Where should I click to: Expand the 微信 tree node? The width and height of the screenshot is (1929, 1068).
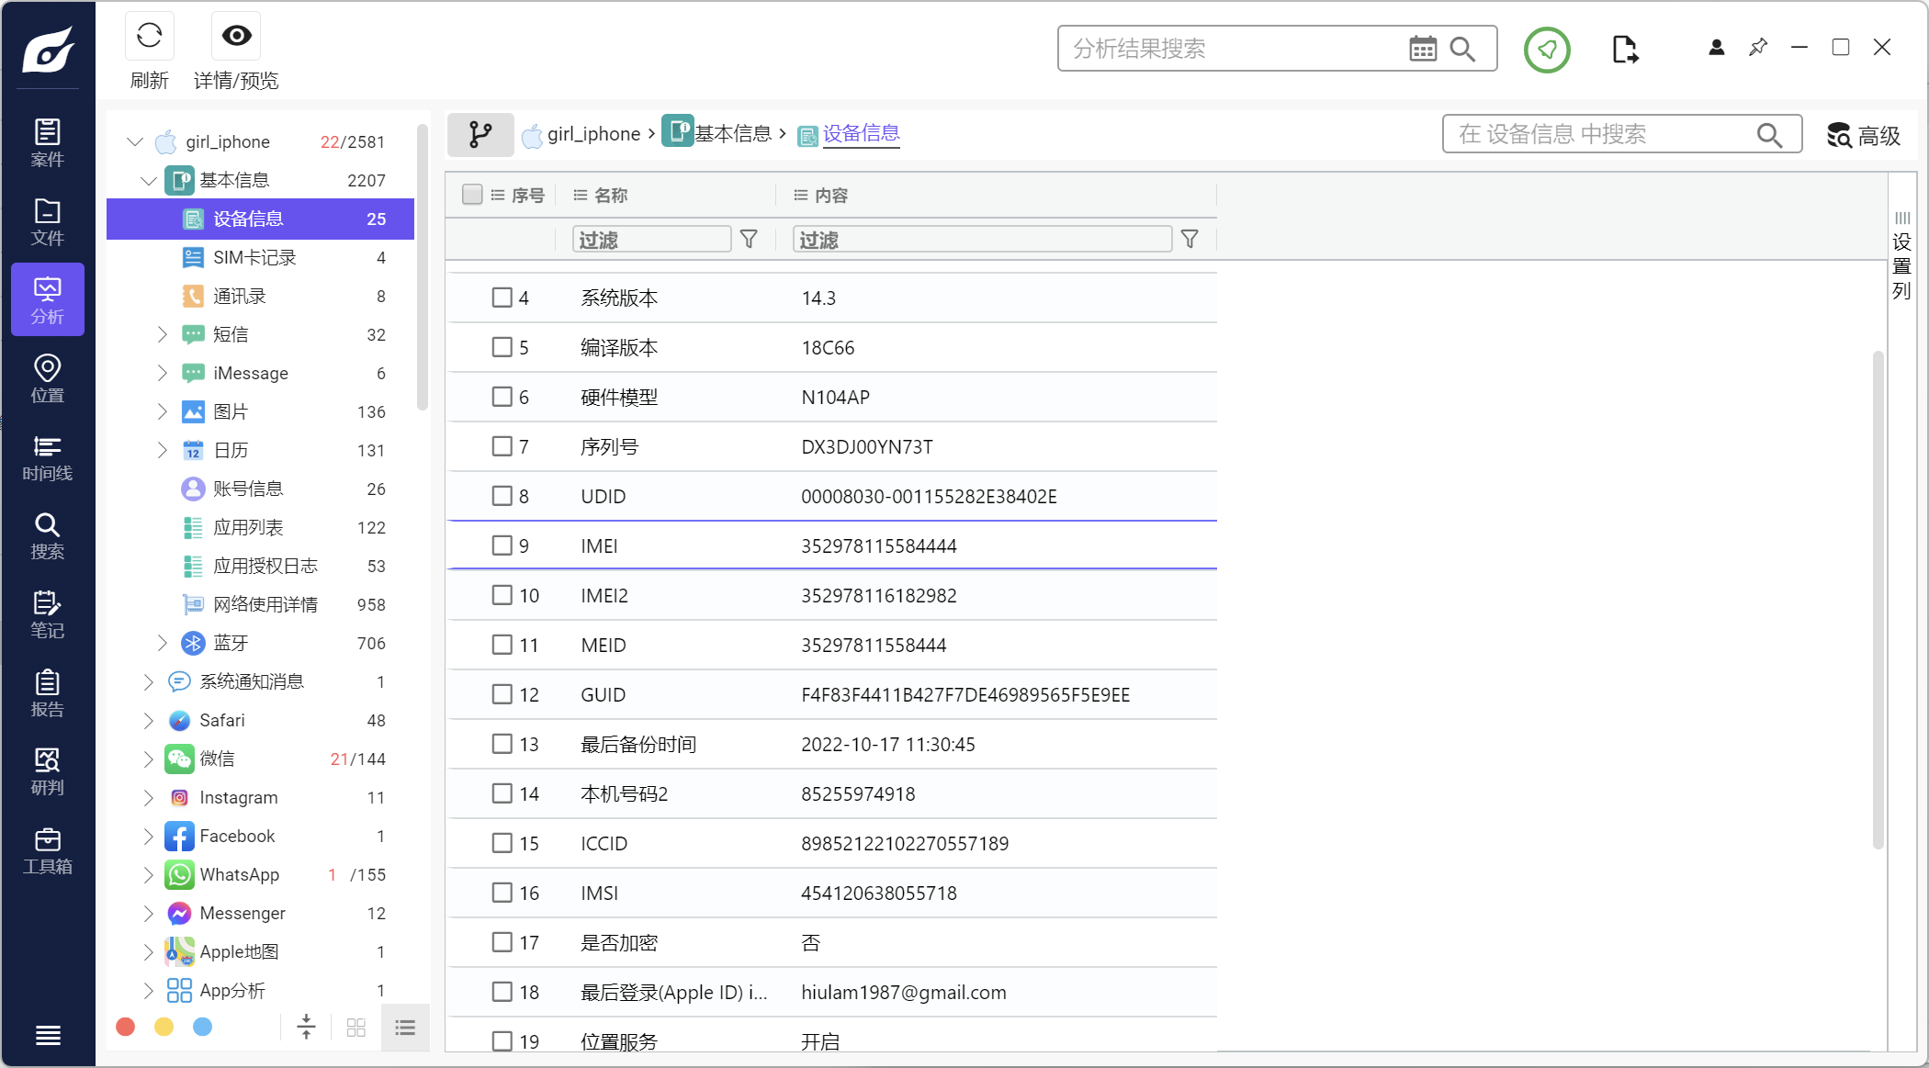click(x=148, y=759)
